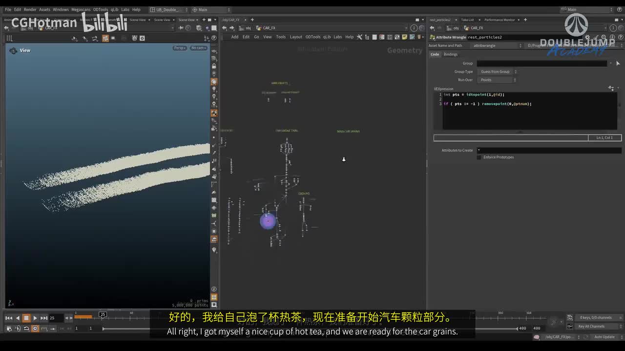625x351 pixels.
Task: Toggle the orange highlighted display sidebar icon
Action: point(214,82)
